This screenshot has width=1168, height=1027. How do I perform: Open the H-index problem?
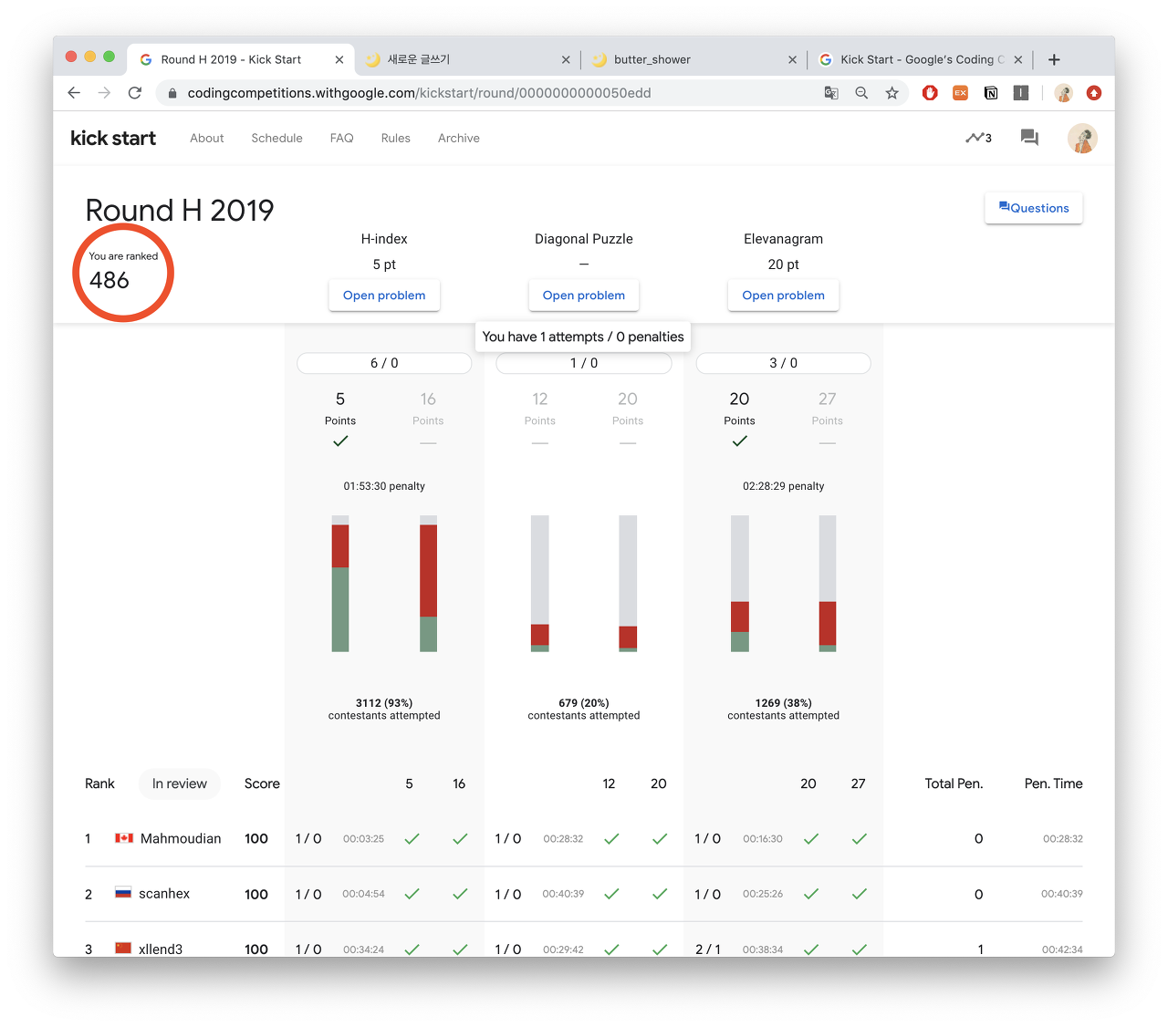pyautogui.click(x=384, y=296)
